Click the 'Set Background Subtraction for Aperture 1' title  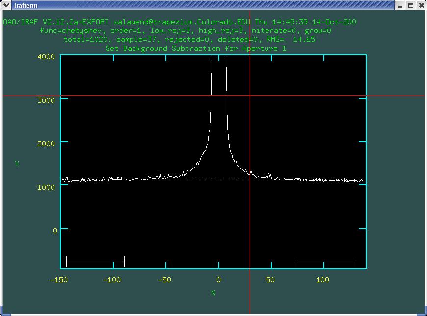point(196,49)
